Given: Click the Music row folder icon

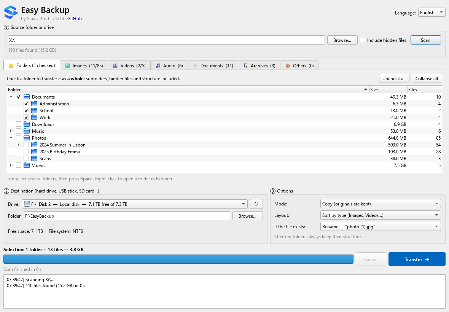Looking at the screenshot, I should coord(27,131).
